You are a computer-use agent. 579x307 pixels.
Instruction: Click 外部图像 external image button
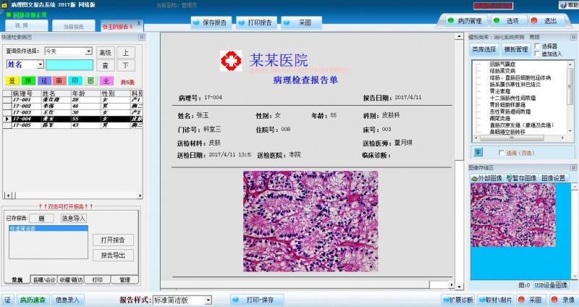[x=487, y=177]
